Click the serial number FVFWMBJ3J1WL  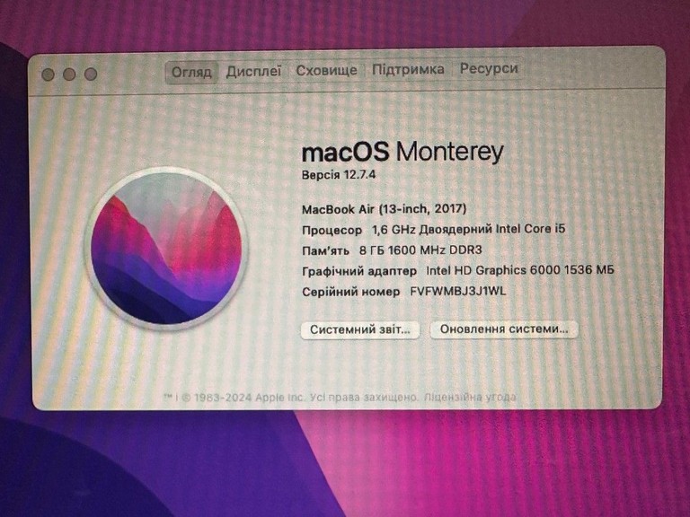pyautogui.click(x=458, y=291)
